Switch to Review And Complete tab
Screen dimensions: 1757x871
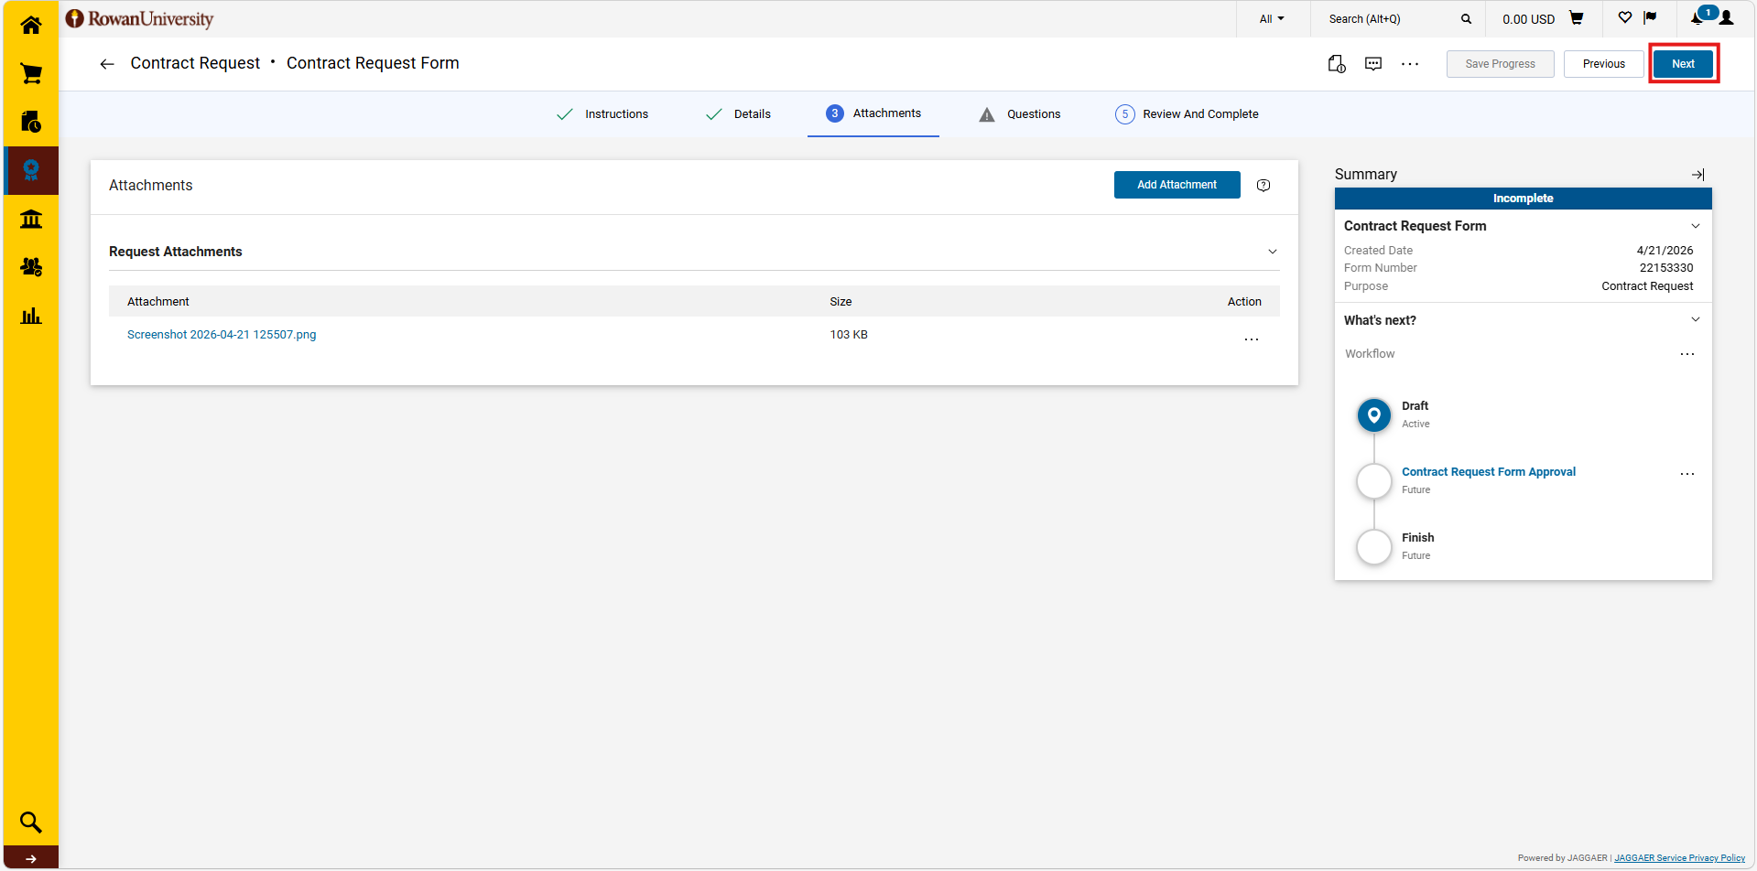[1187, 114]
